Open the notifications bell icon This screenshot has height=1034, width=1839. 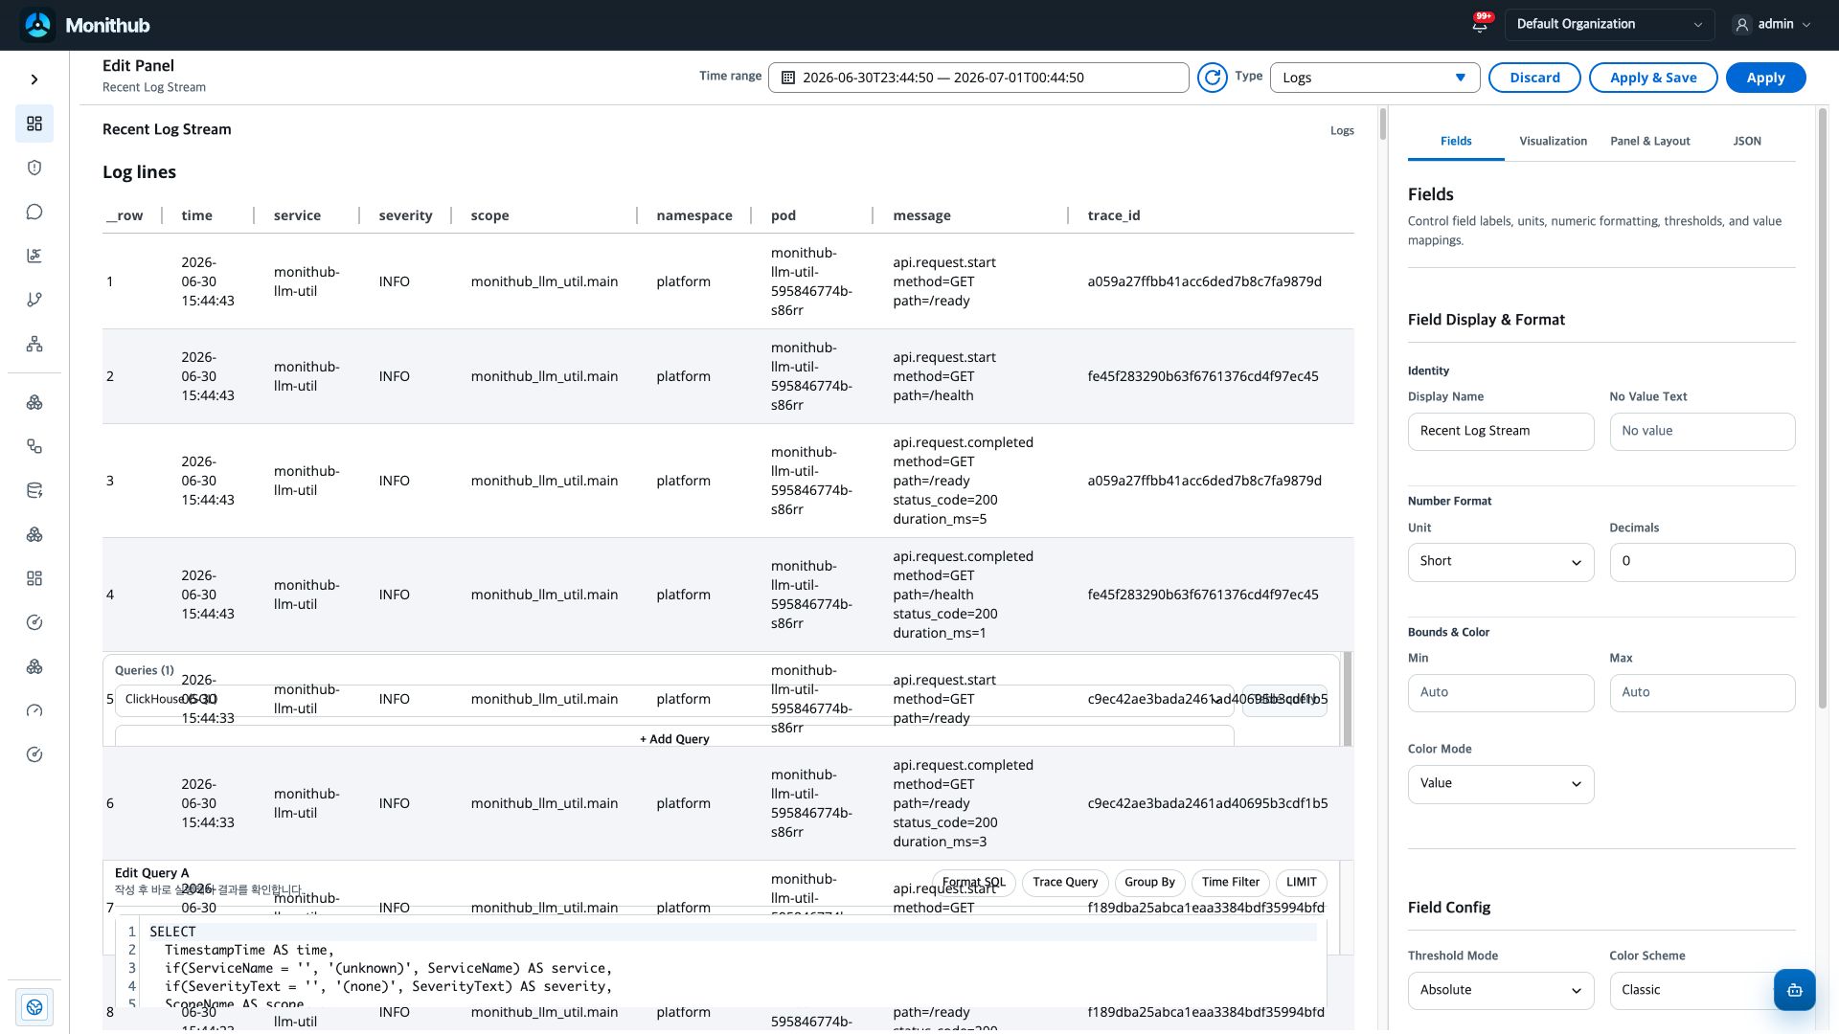pyautogui.click(x=1480, y=25)
